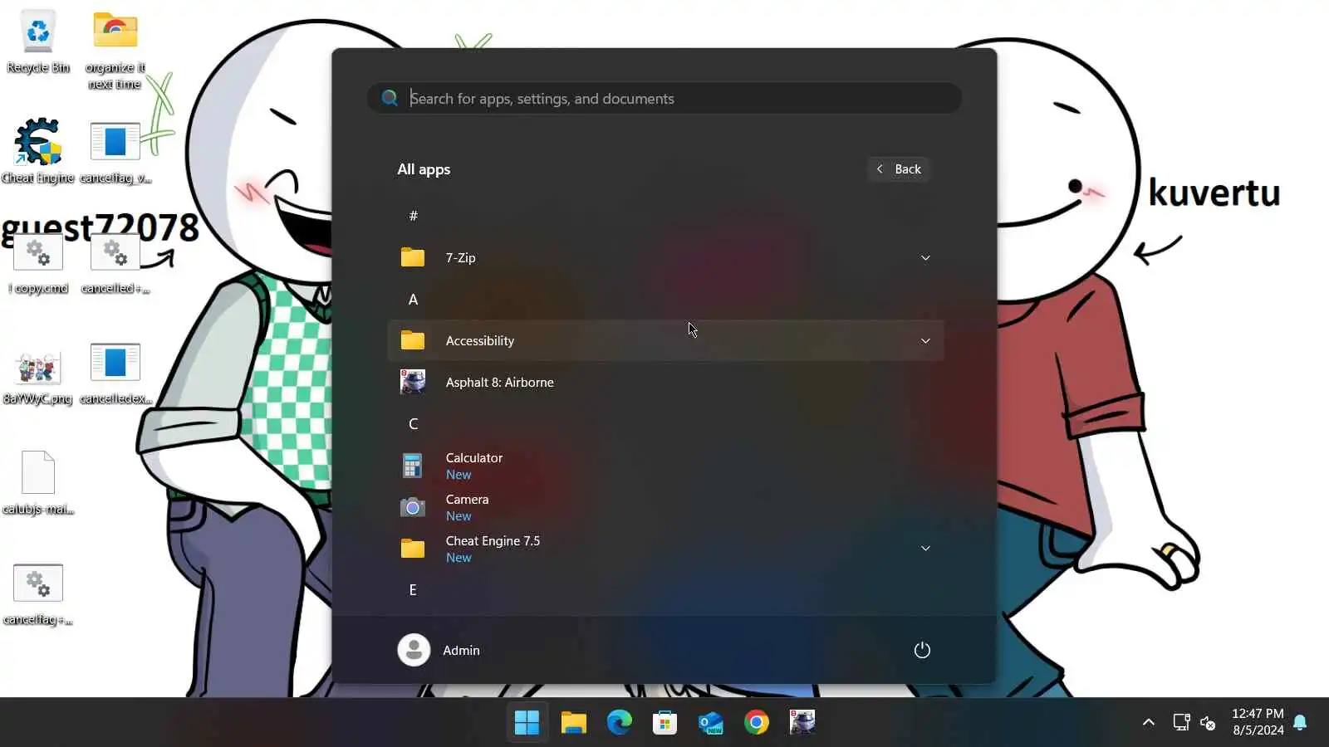Click the Start menu search magnifier icon
Viewport: 1329px width, 747px height.
(390, 98)
